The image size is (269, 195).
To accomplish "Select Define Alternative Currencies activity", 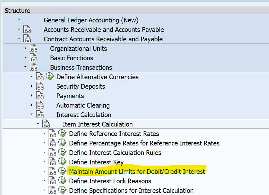I will (97, 77).
